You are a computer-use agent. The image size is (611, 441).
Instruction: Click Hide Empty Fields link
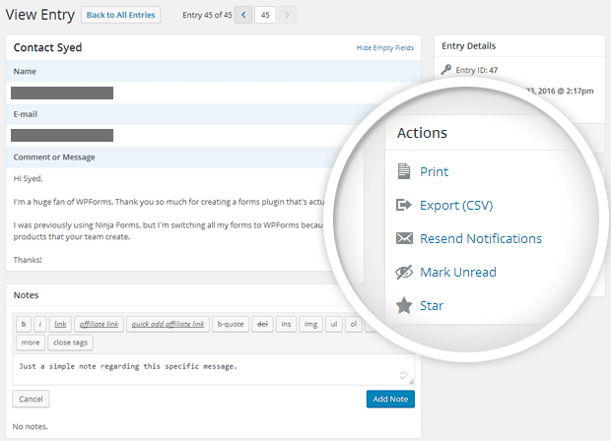point(385,48)
